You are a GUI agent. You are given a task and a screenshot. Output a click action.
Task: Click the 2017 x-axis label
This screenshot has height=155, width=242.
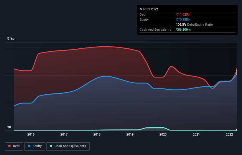(x=64, y=134)
